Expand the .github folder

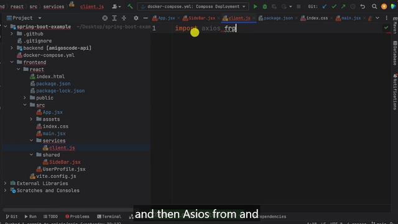(12, 34)
